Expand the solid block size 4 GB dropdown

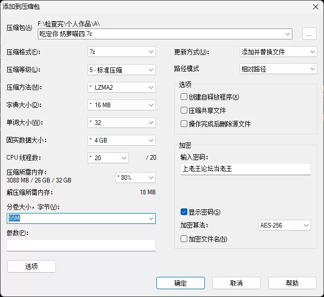click(122, 140)
